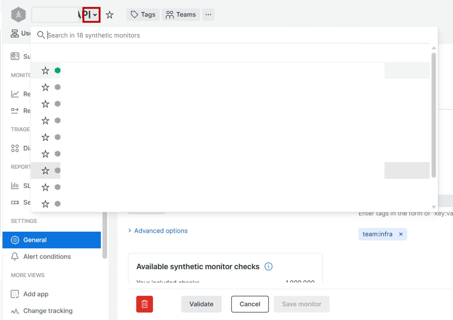The image size is (453, 320).
Task: Open the monitor name dropdown chevron
Action: [x=95, y=15]
